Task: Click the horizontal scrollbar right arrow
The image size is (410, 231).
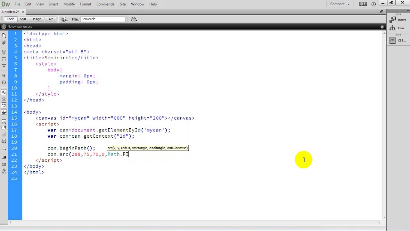Action: pyautogui.click(x=380, y=222)
